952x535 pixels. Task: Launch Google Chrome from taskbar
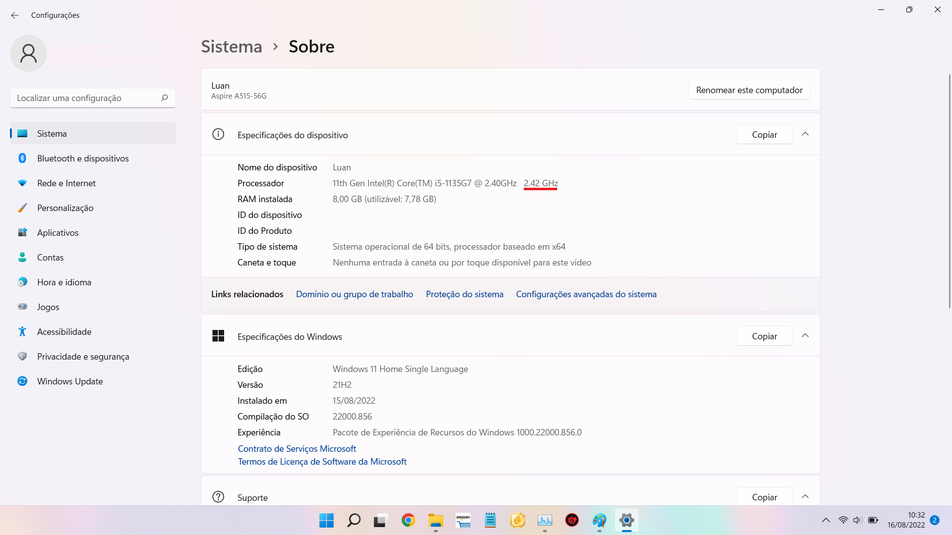coord(408,520)
